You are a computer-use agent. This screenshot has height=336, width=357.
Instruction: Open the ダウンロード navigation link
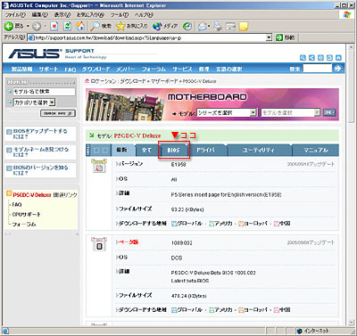point(95,70)
